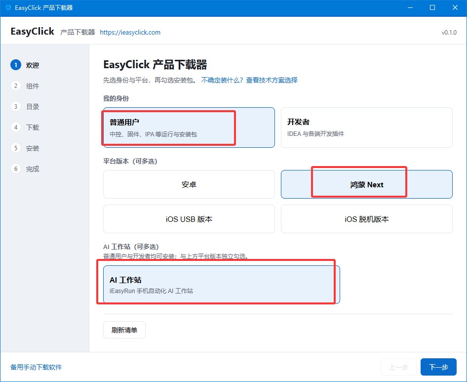
Task: Click the 刷新清单 button
Action: [124, 330]
